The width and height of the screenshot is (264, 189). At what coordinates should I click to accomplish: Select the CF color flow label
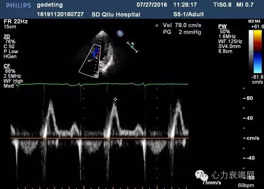[7, 66]
